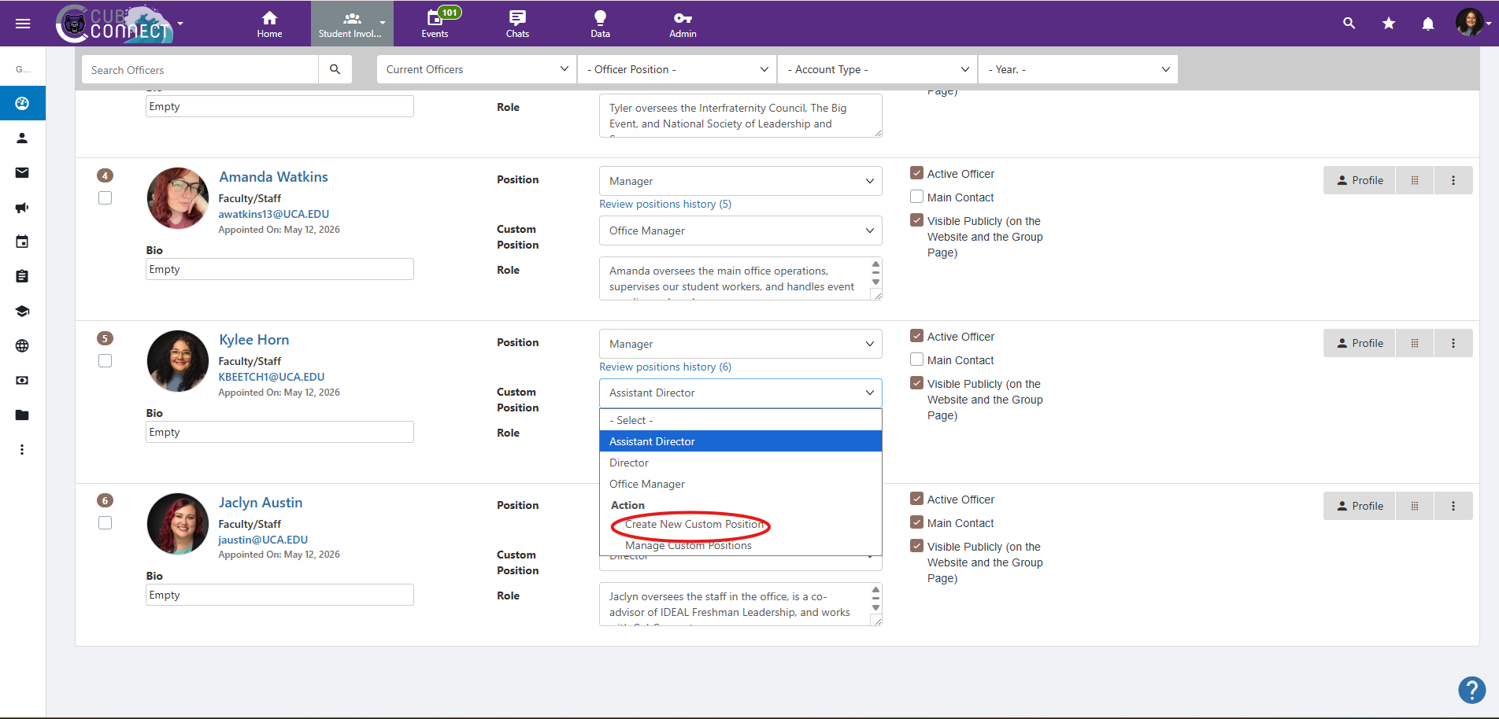Open the person icon in left sidebar

coord(22,138)
